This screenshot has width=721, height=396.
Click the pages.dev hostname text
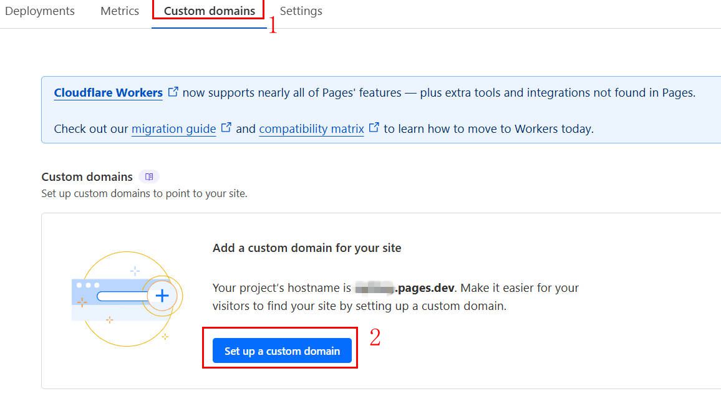click(424, 288)
